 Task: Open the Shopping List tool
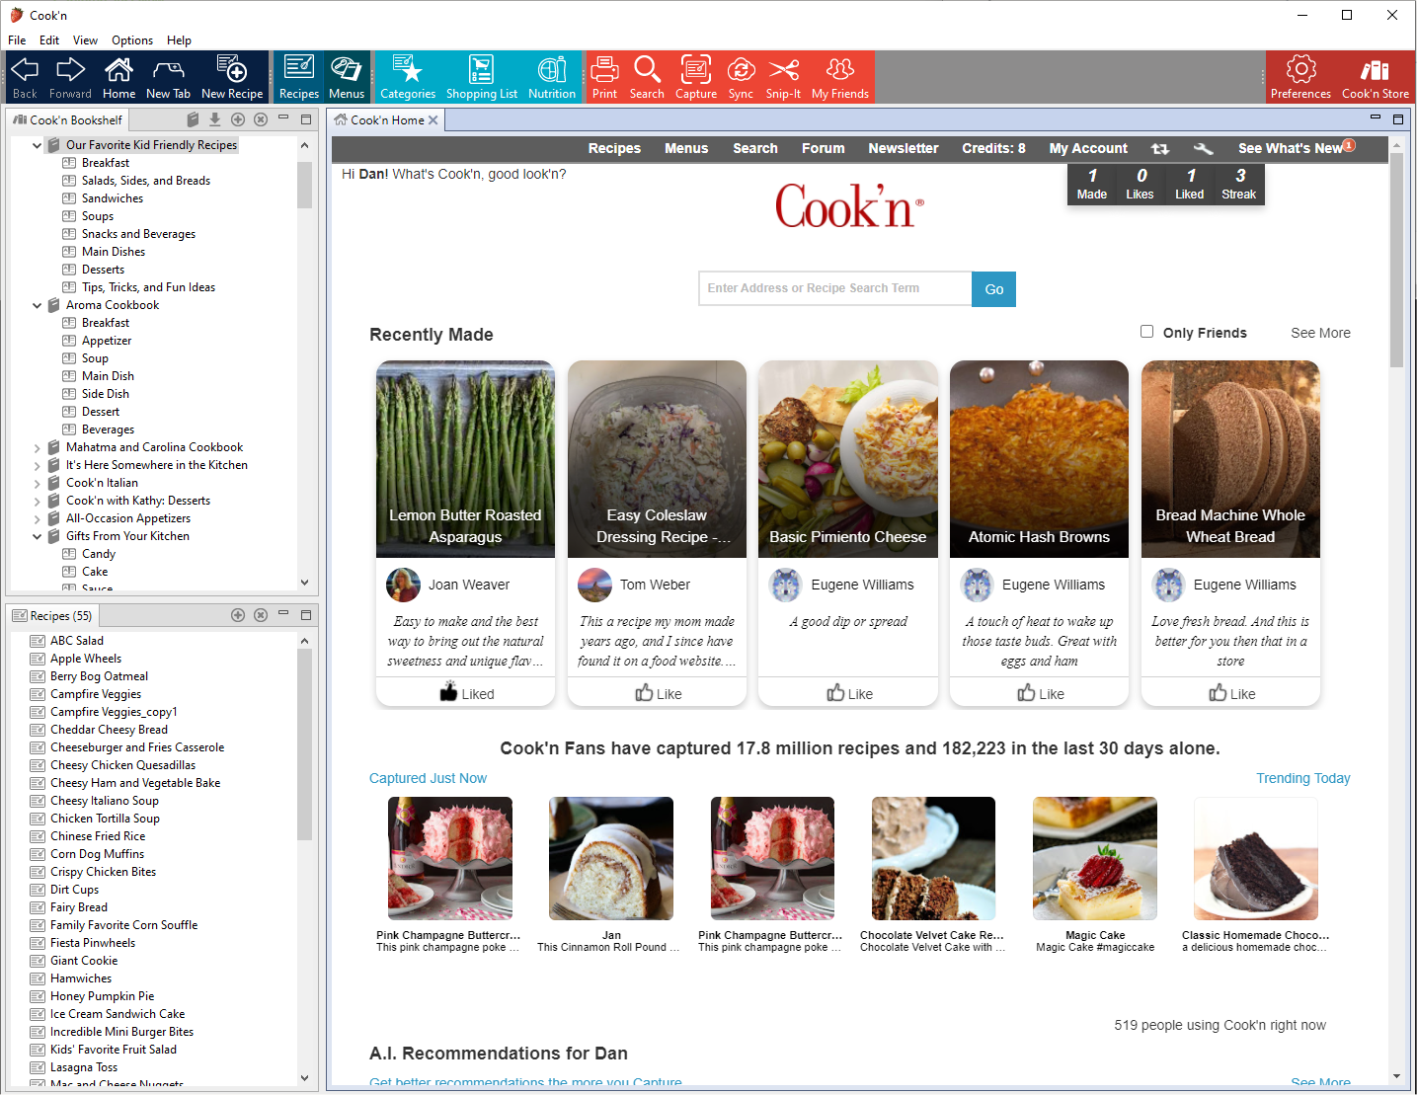point(482,77)
